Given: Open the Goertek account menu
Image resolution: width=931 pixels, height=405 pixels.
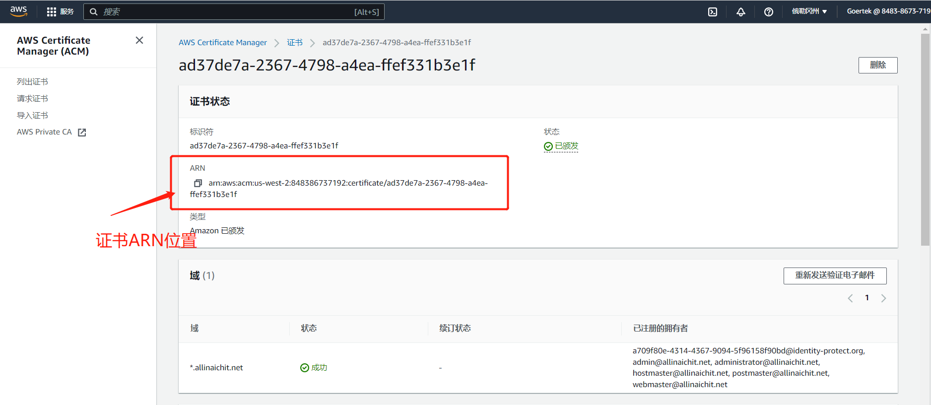Looking at the screenshot, I should coord(887,11).
